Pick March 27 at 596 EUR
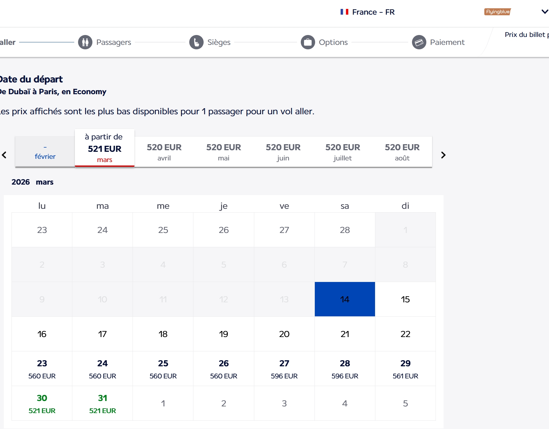 tap(284, 369)
